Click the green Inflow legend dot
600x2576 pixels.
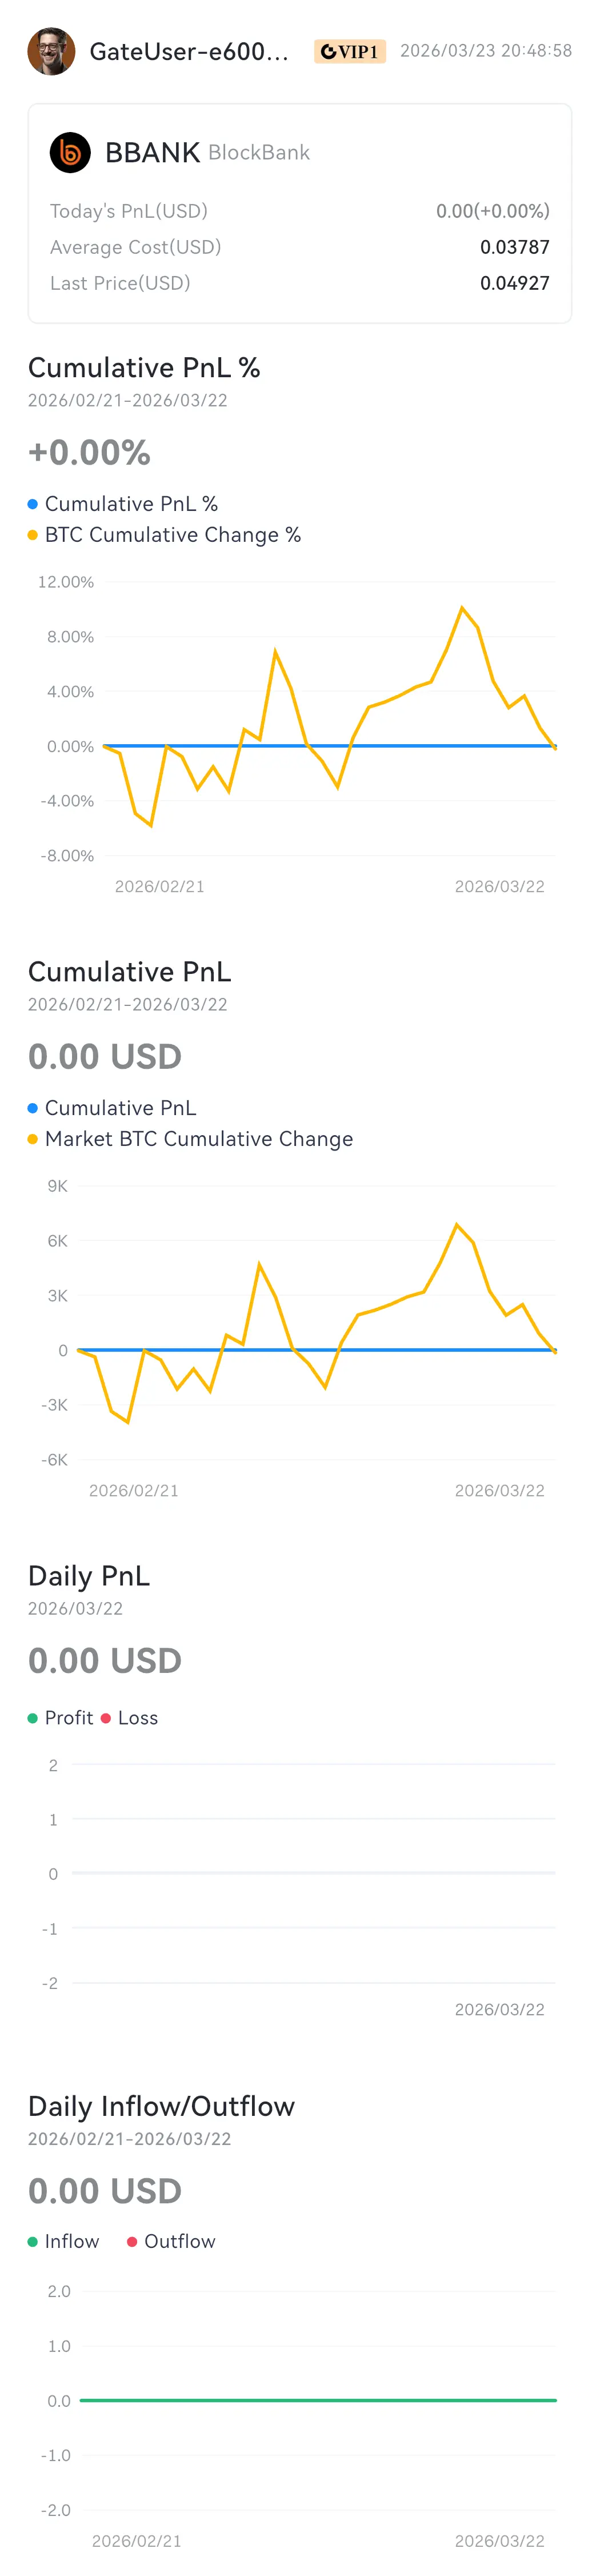[33, 2242]
